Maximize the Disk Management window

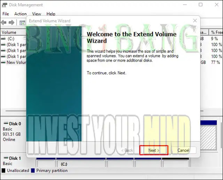(201, 5)
